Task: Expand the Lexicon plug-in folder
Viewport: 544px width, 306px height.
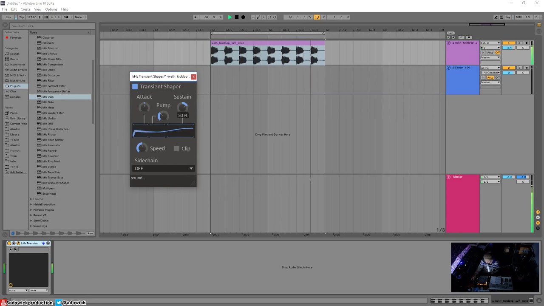Action: (x=31, y=199)
